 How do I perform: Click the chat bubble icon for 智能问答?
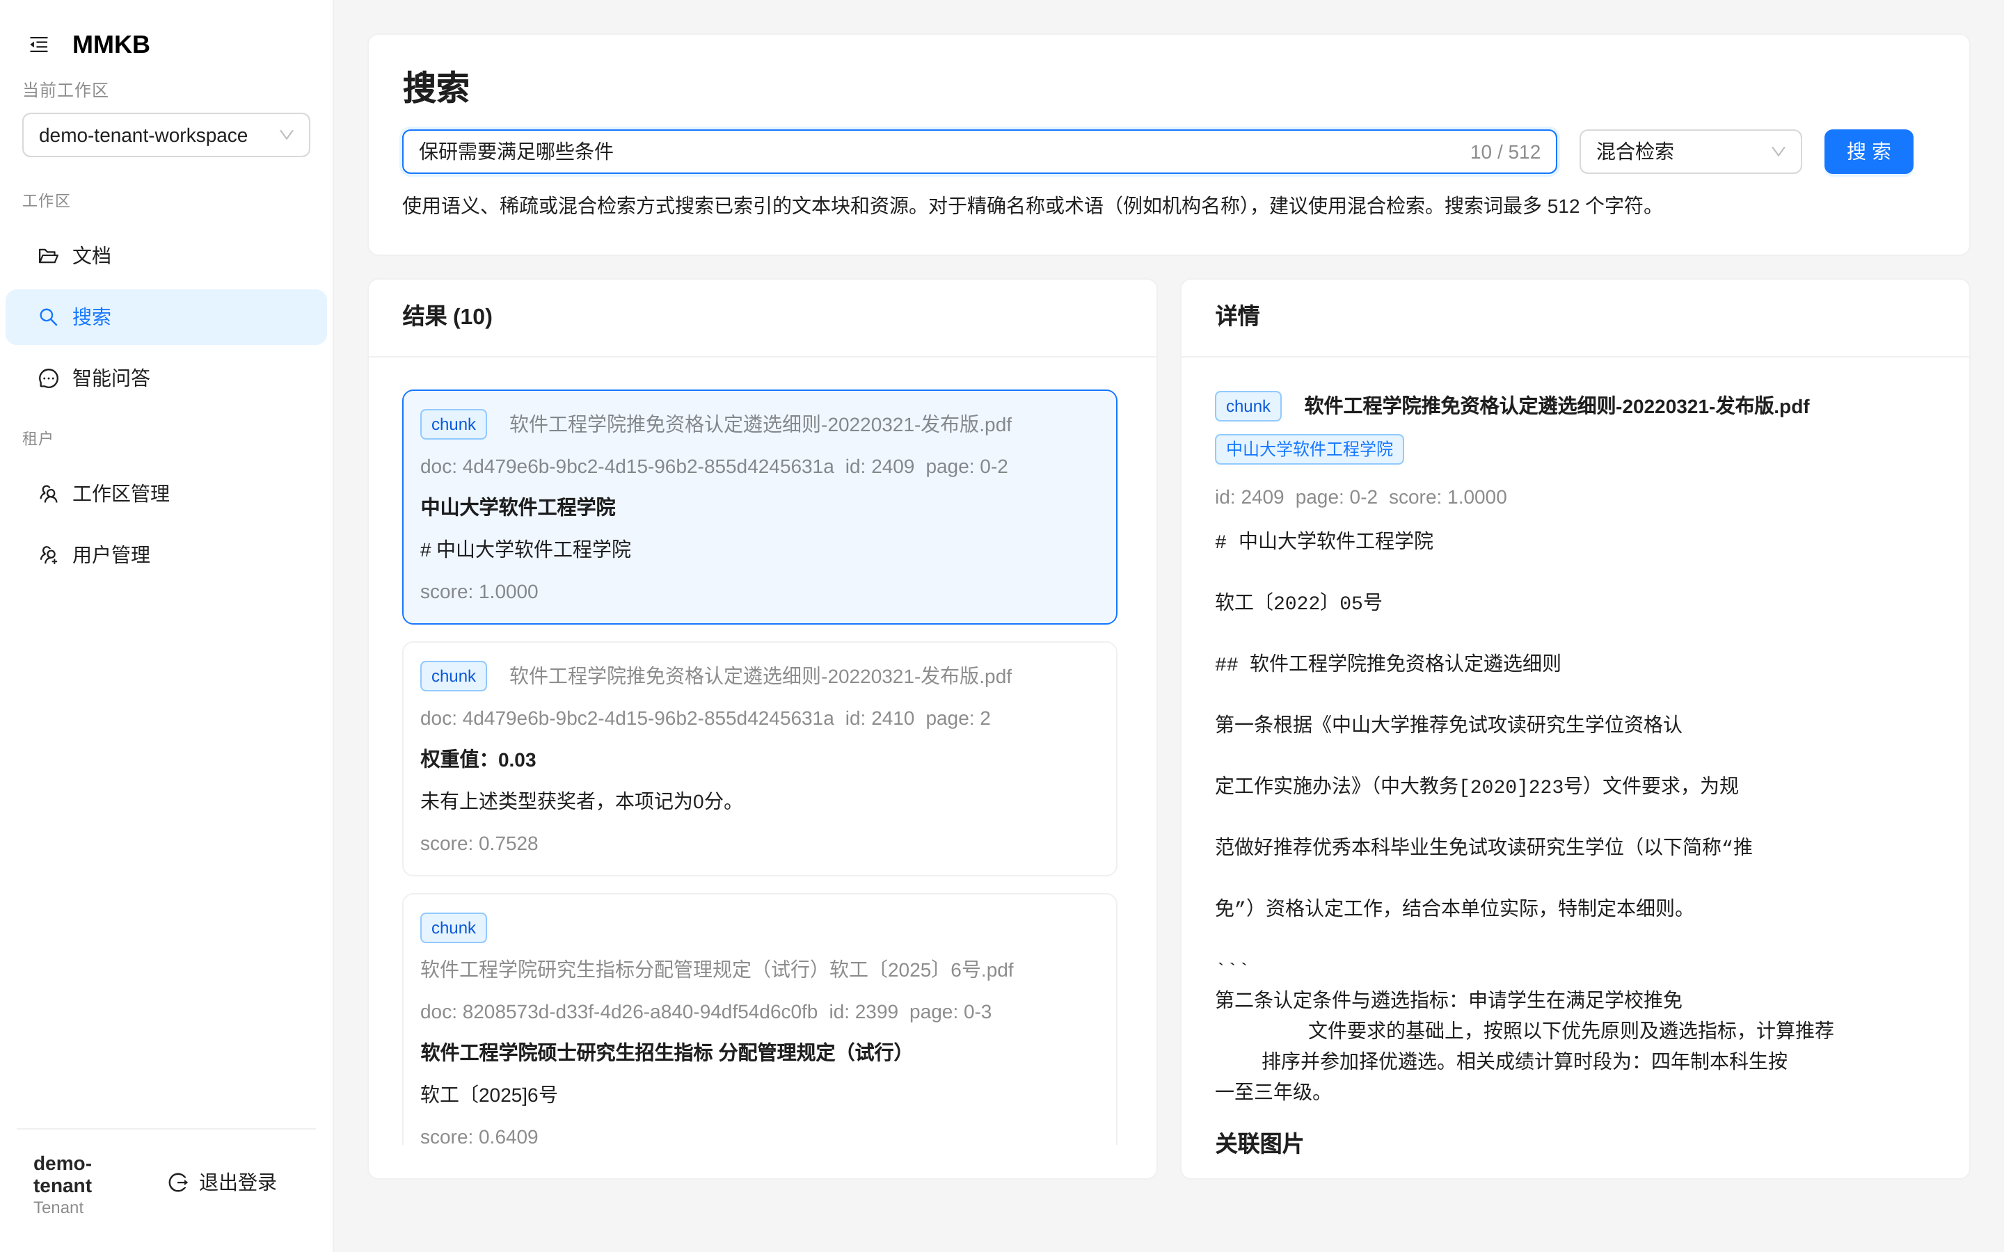pos(48,378)
